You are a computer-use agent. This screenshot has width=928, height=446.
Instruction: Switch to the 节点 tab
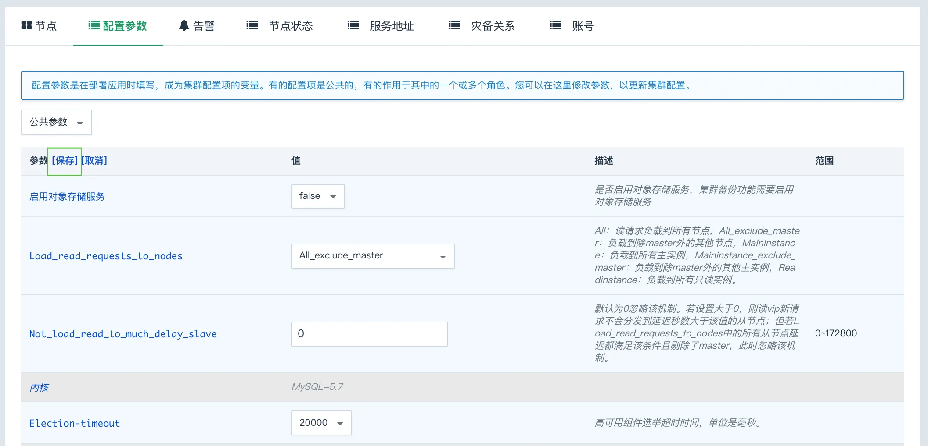pyautogui.click(x=47, y=26)
